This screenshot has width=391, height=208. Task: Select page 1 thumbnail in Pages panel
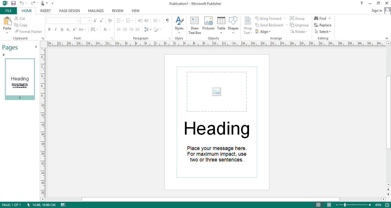(19, 78)
